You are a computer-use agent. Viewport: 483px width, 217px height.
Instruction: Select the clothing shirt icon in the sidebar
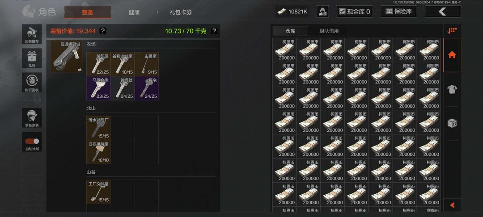[x=452, y=89]
